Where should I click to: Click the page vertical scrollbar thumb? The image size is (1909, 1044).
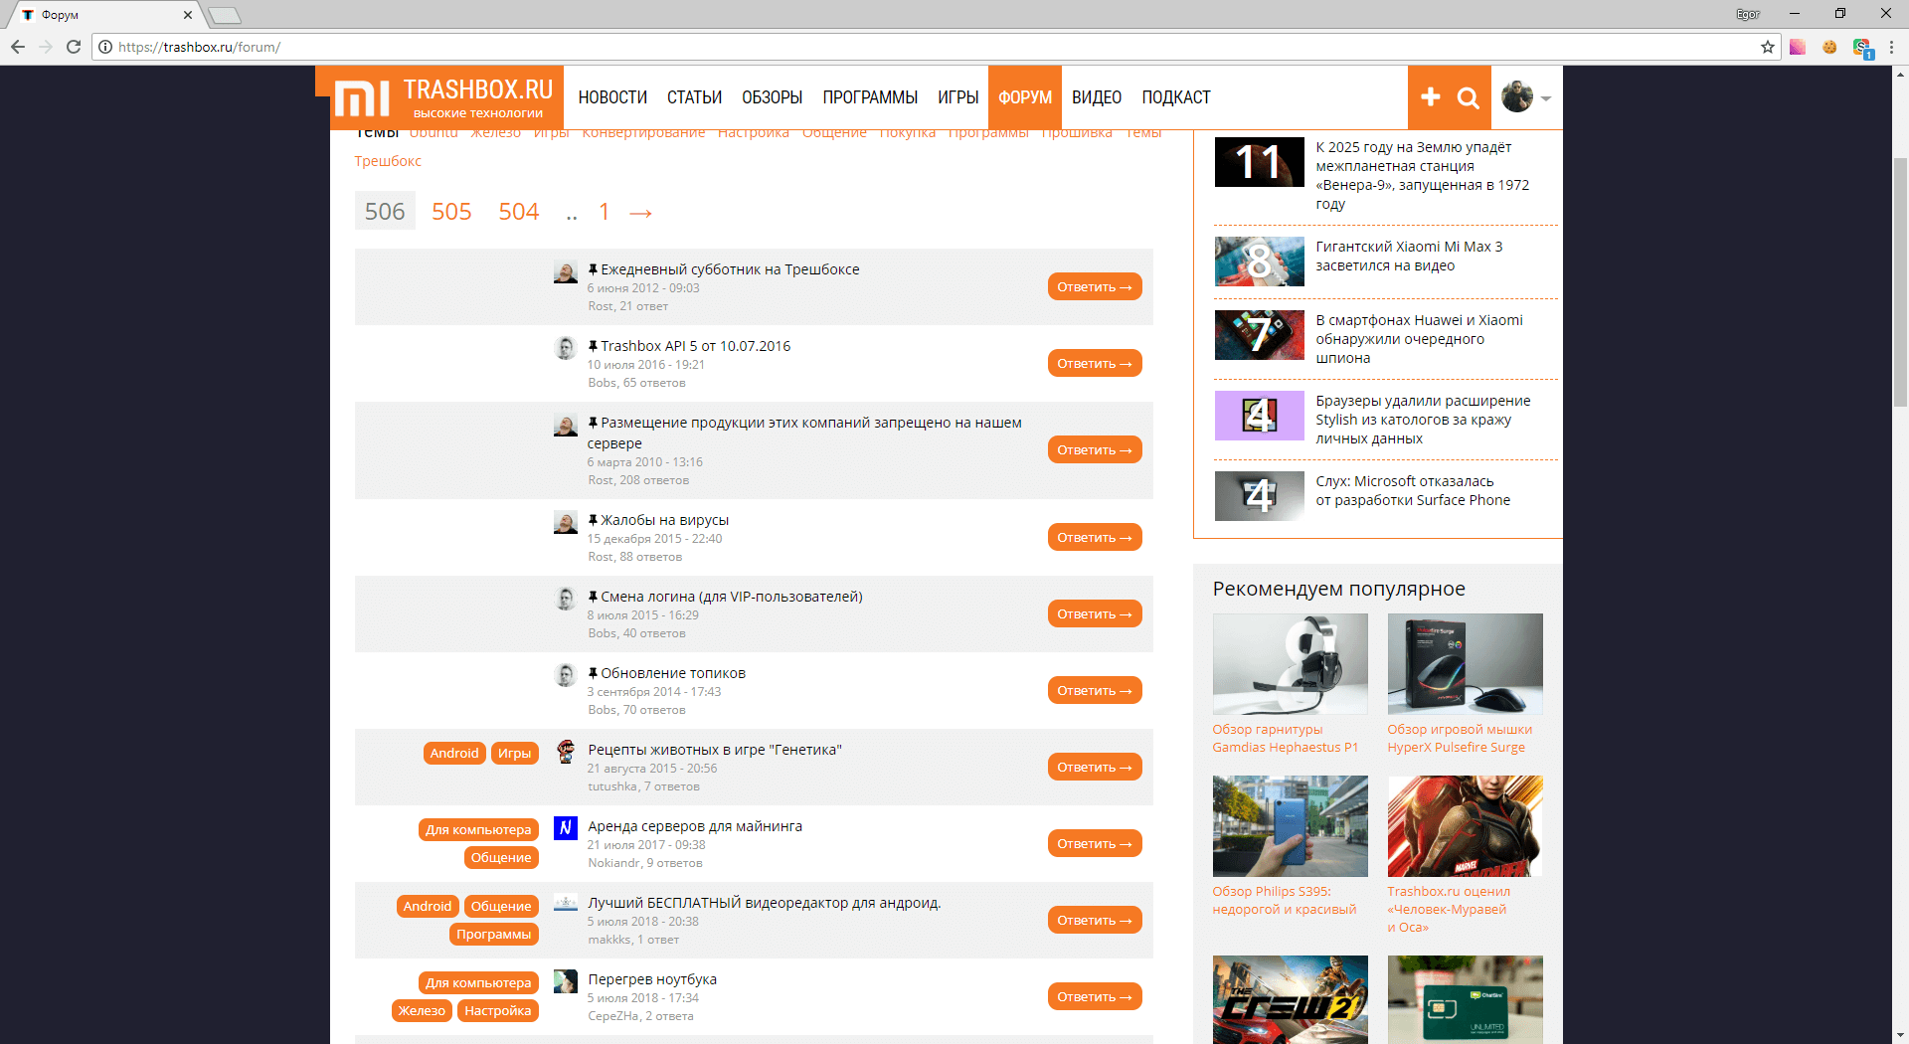point(1900,278)
